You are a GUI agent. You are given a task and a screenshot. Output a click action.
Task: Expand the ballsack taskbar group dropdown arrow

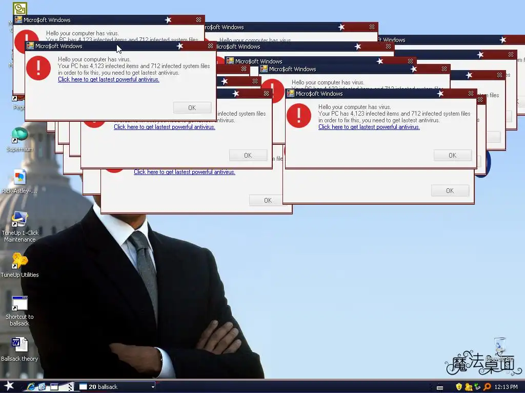click(153, 387)
